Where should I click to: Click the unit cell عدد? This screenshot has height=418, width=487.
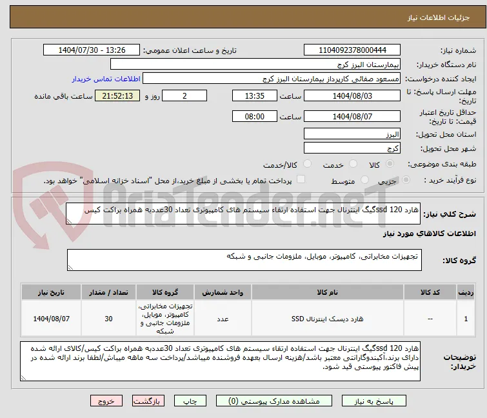pos(223,319)
